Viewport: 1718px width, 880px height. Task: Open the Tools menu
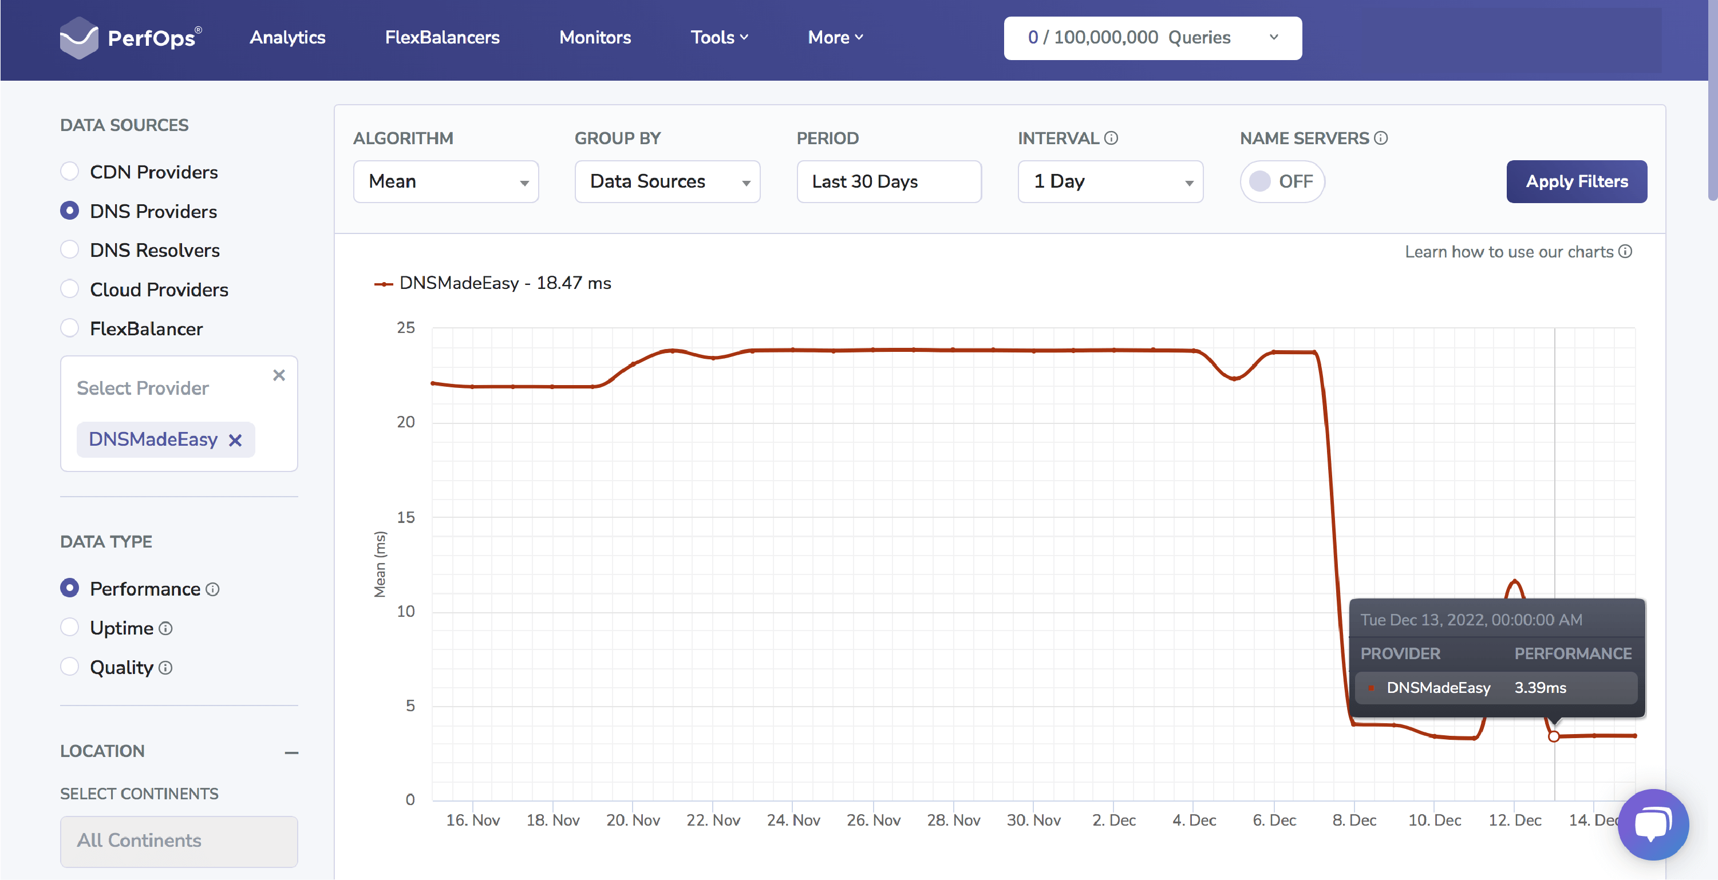pyautogui.click(x=719, y=37)
